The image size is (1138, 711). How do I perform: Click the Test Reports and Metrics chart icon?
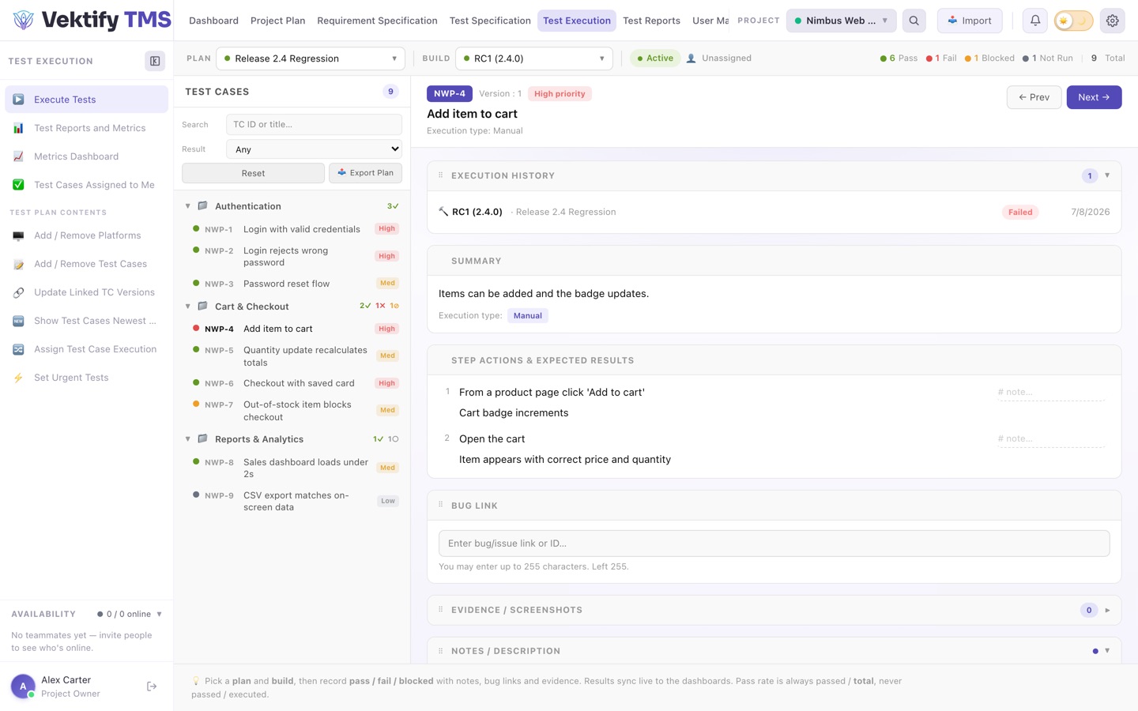[18, 128]
